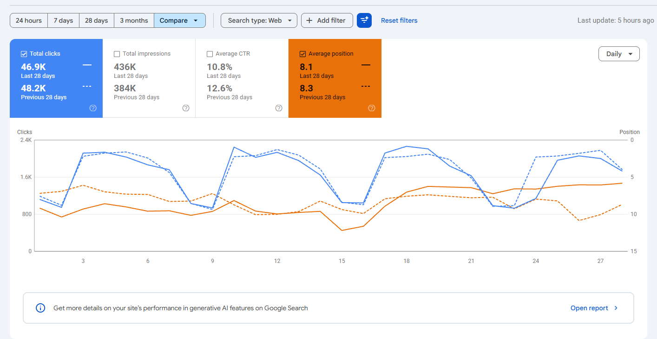Image resolution: width=657 pixels, height=339 pixels.
Task: Open help icon on Average CTR card
Action: tap(279, 108)
